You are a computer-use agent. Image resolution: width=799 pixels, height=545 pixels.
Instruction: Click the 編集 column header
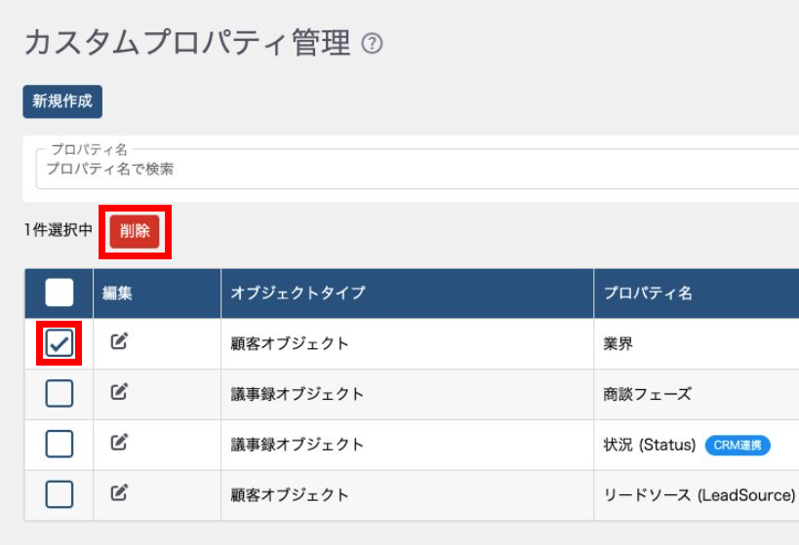[x=117, y=293]
